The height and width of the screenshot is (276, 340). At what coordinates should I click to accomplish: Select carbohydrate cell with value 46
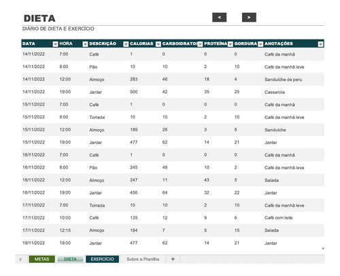pyautogui.click(x=165, y=79)
